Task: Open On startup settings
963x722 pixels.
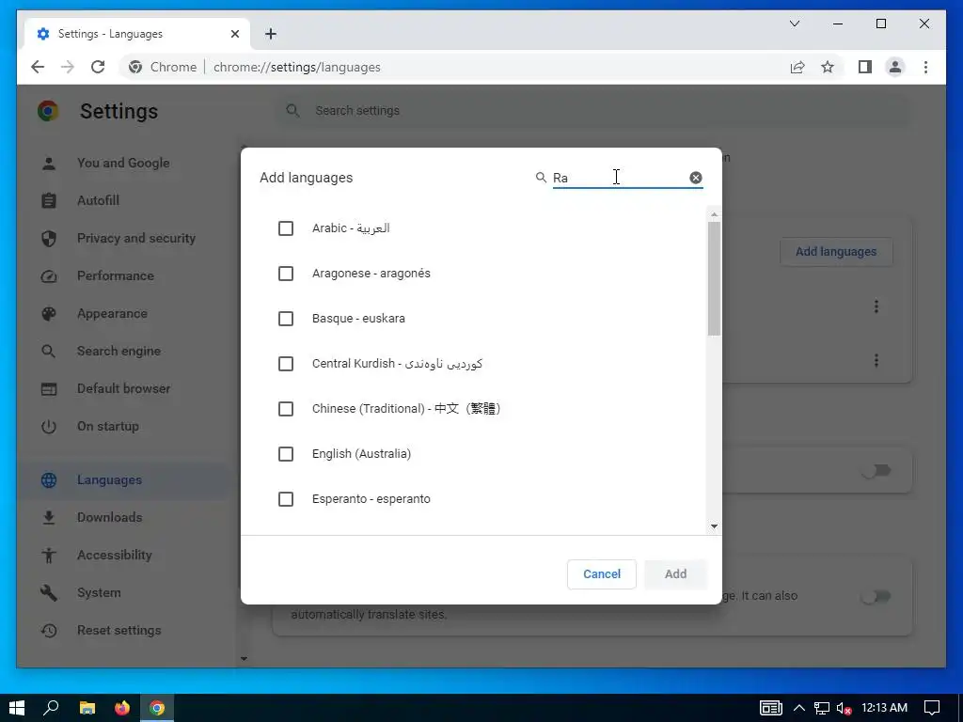Action: tap(107, 426)
